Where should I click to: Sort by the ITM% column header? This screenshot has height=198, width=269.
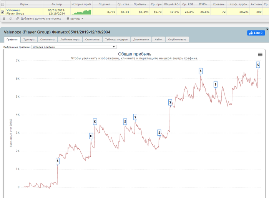(203, 4)
